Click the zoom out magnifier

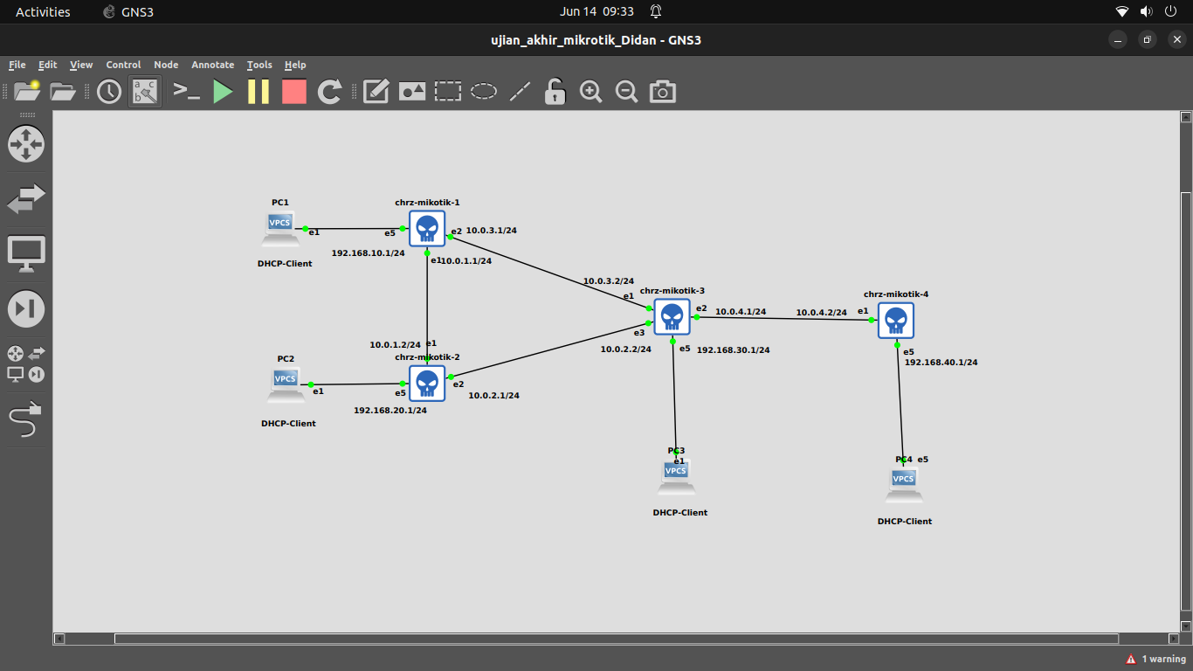click(x=626, y=91)
